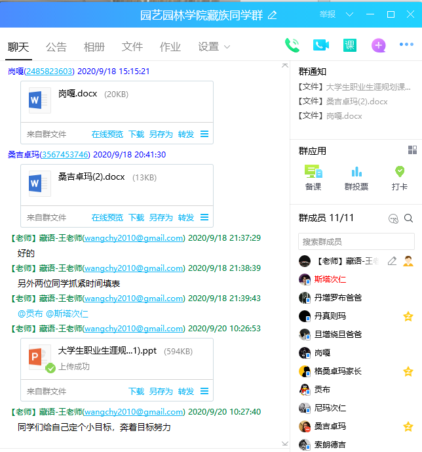Edit teacher's group card pencil icon
Viewport: 422px width, 452px height.
[392, 261]
